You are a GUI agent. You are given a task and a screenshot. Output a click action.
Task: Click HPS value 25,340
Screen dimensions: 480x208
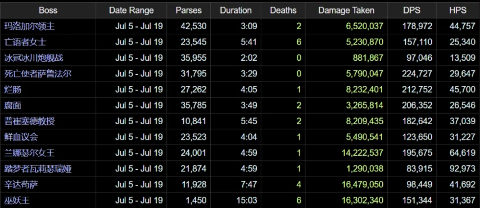point(463,42)
